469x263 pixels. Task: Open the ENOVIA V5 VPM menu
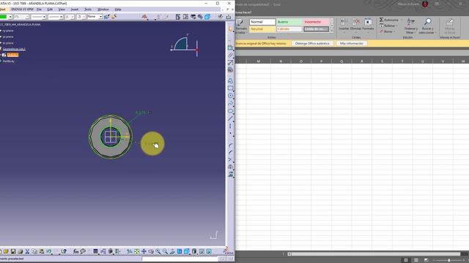coord(22,9)
